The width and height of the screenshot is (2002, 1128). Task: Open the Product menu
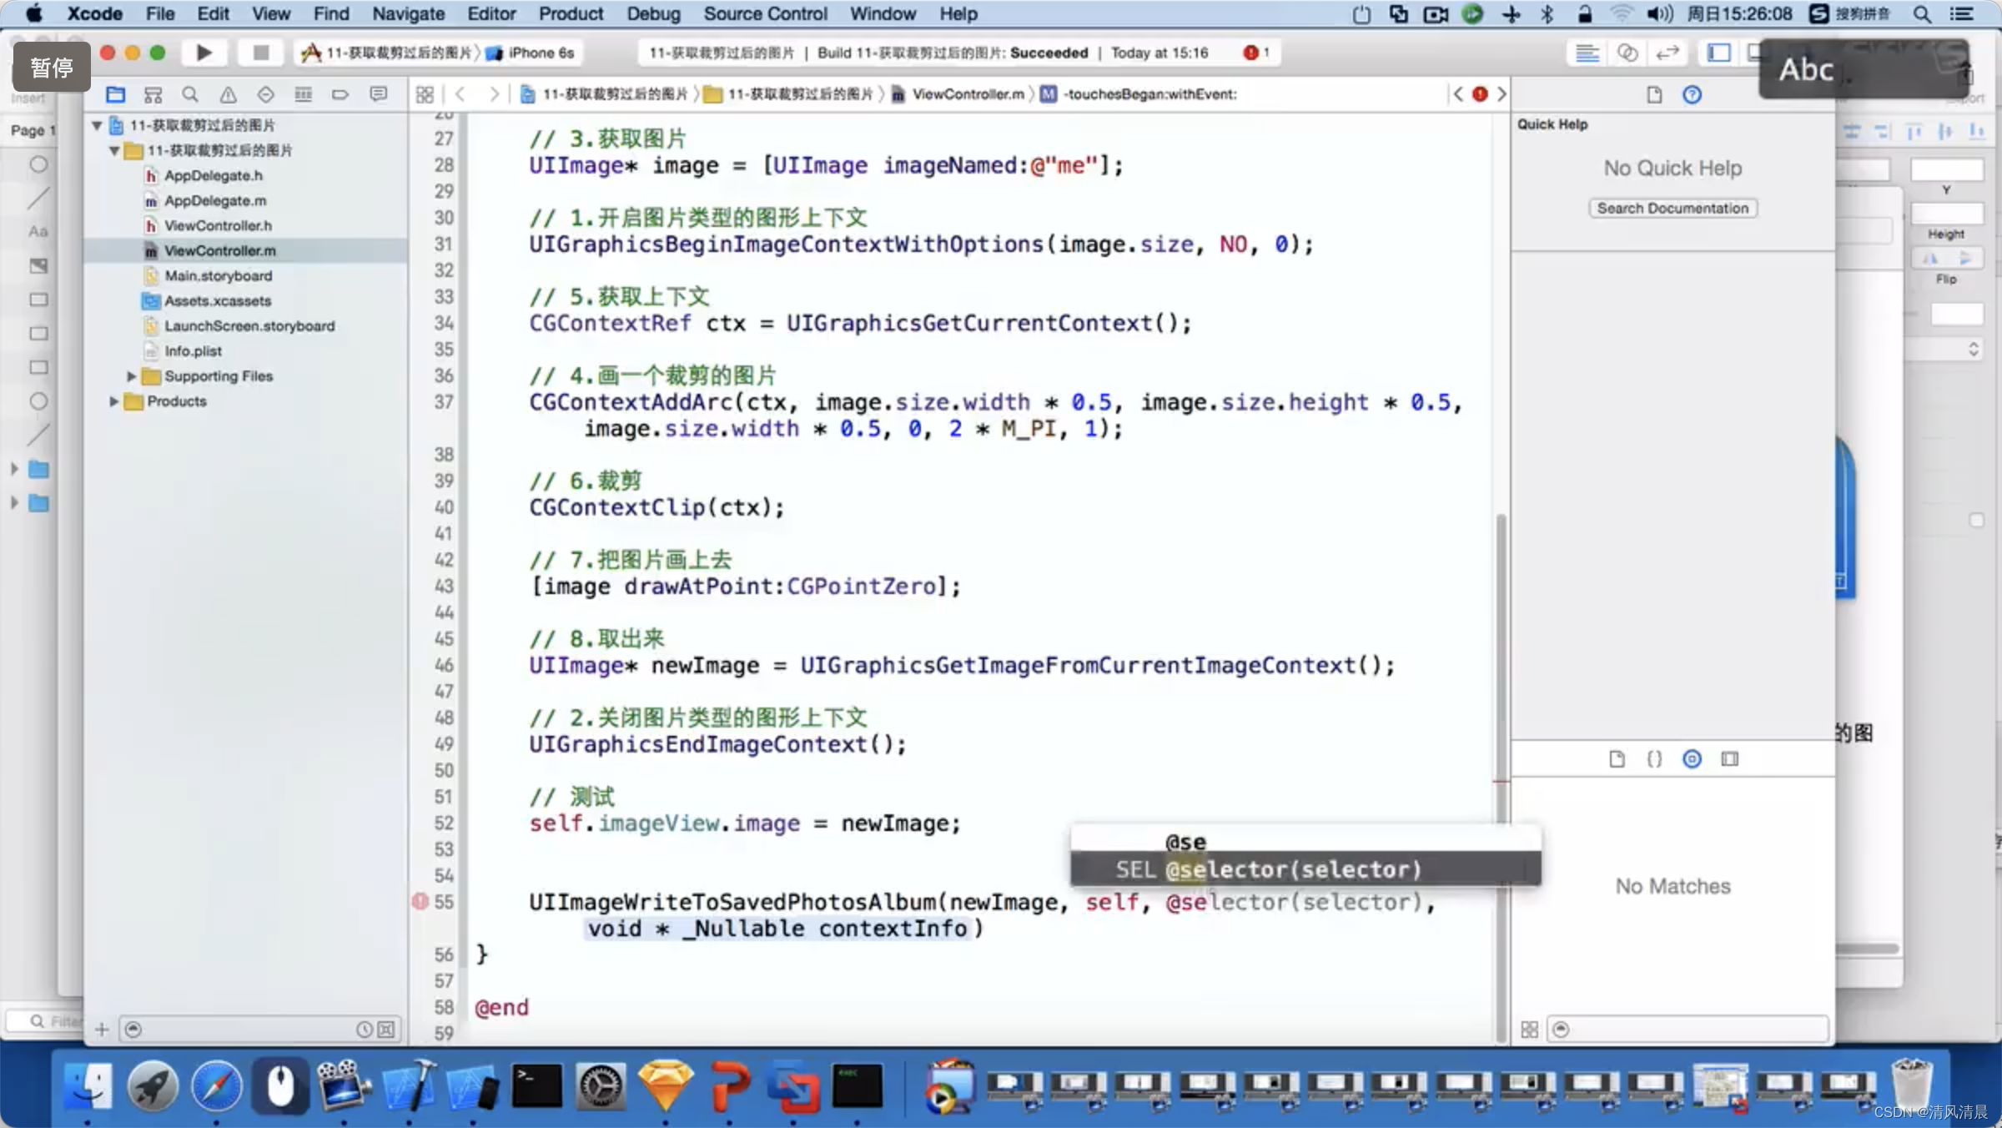[570, 13]
